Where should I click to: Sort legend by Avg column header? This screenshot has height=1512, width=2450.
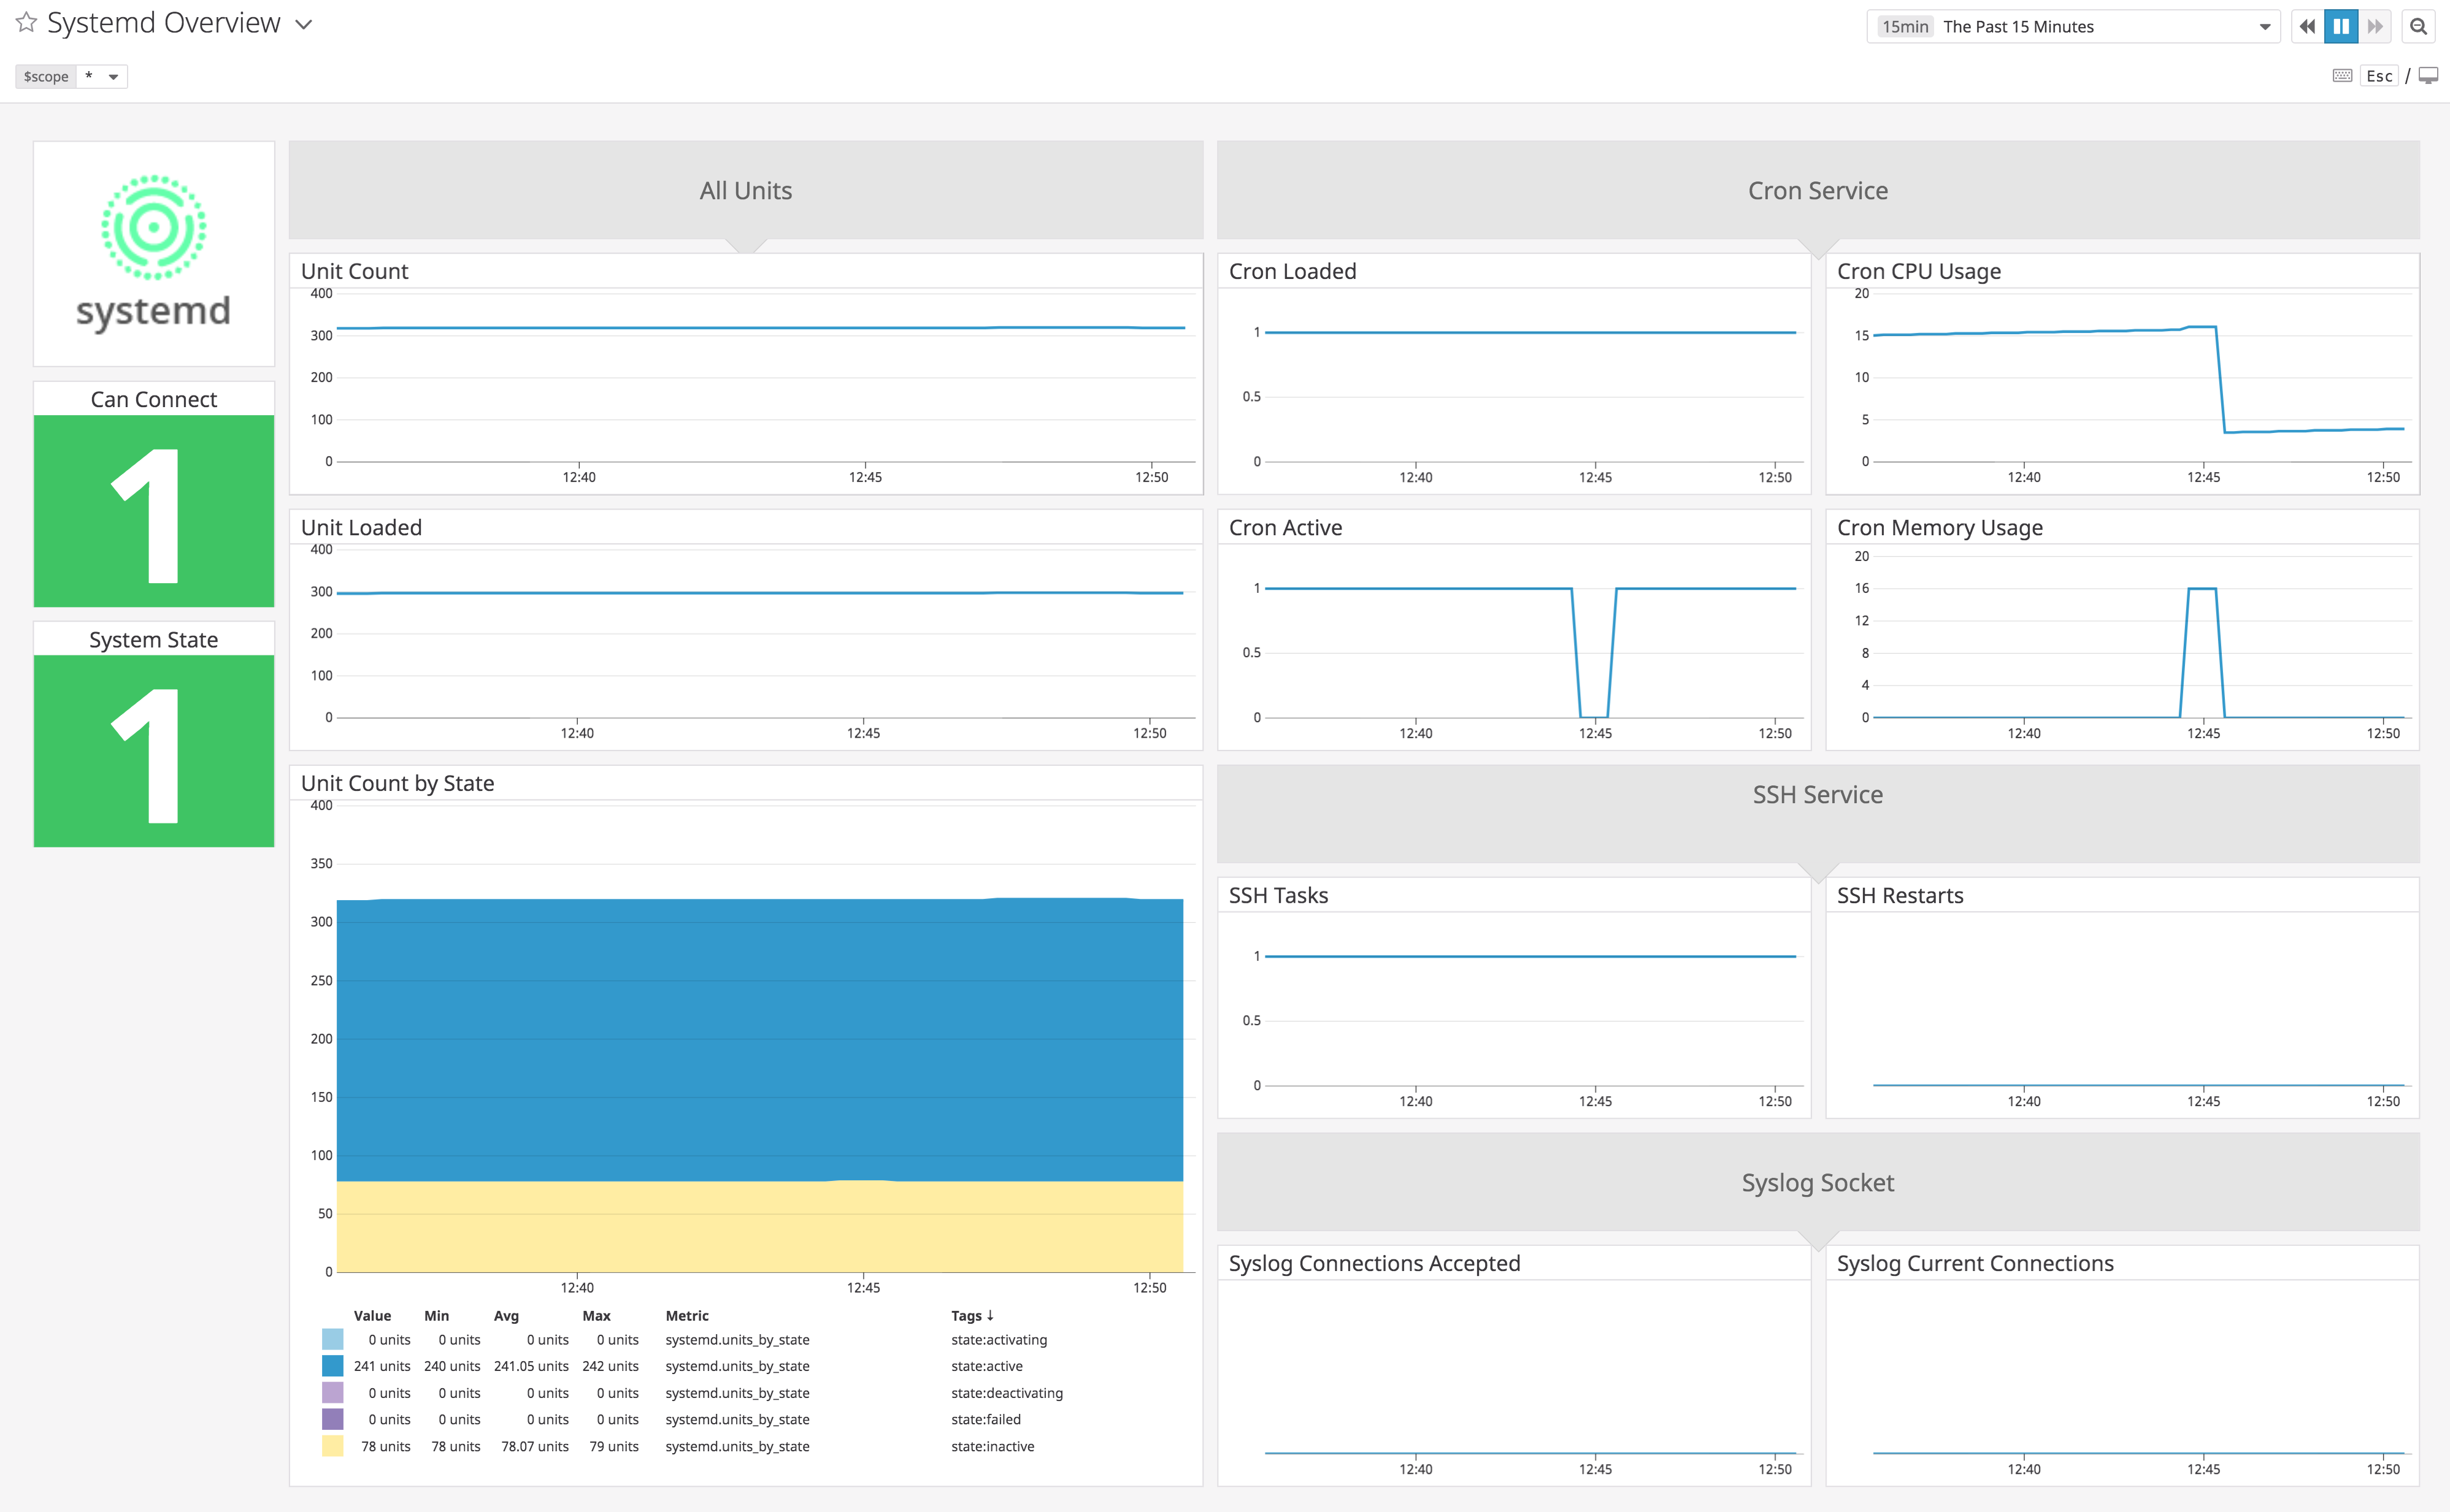click(x=506, y=1316)
